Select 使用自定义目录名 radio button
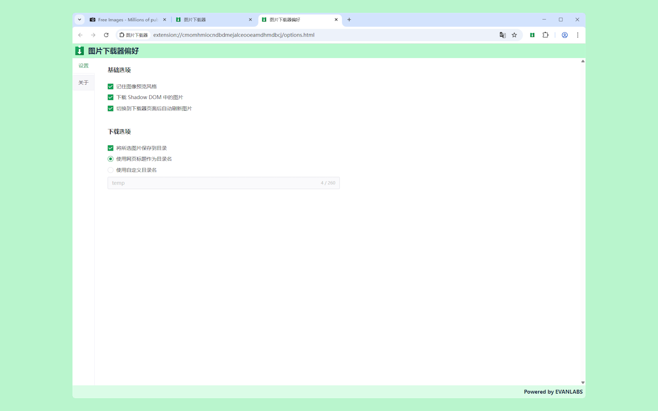Screen dimensions: 658x411 click(111, 170)
